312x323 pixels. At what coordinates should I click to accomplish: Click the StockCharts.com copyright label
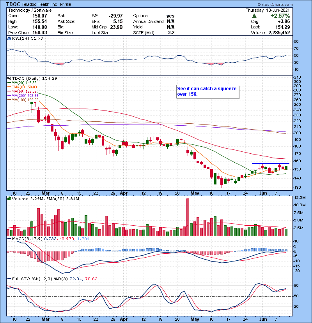point(275,4)
